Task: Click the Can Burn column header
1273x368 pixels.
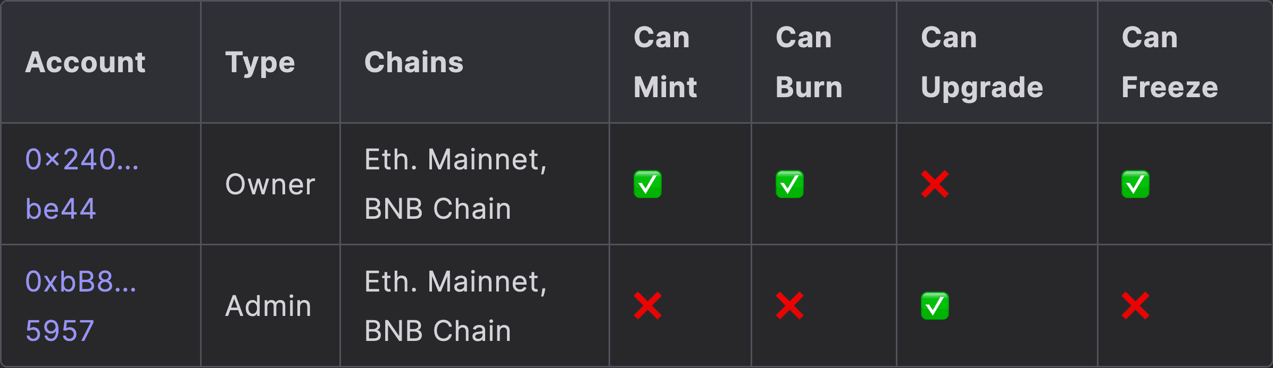Action: (x=809, y=62)
